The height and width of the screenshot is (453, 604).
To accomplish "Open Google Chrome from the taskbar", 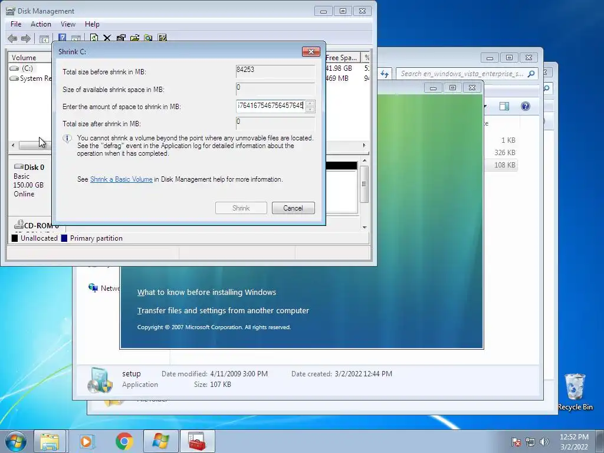I will tap(124, 441).
